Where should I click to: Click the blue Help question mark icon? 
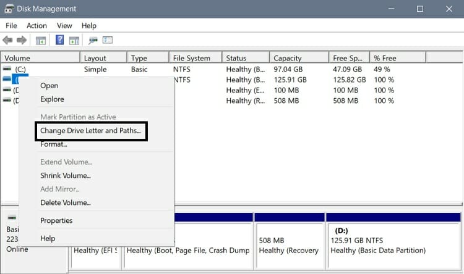click(60, 41)
